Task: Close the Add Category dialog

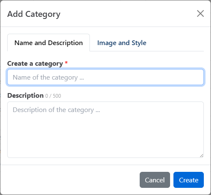Action: tap(200, 13)
